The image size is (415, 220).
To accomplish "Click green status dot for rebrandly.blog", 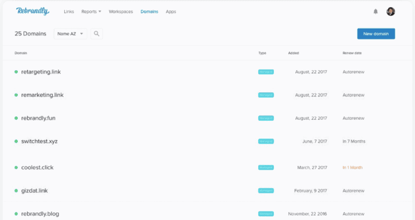I will tap(16, 214).
